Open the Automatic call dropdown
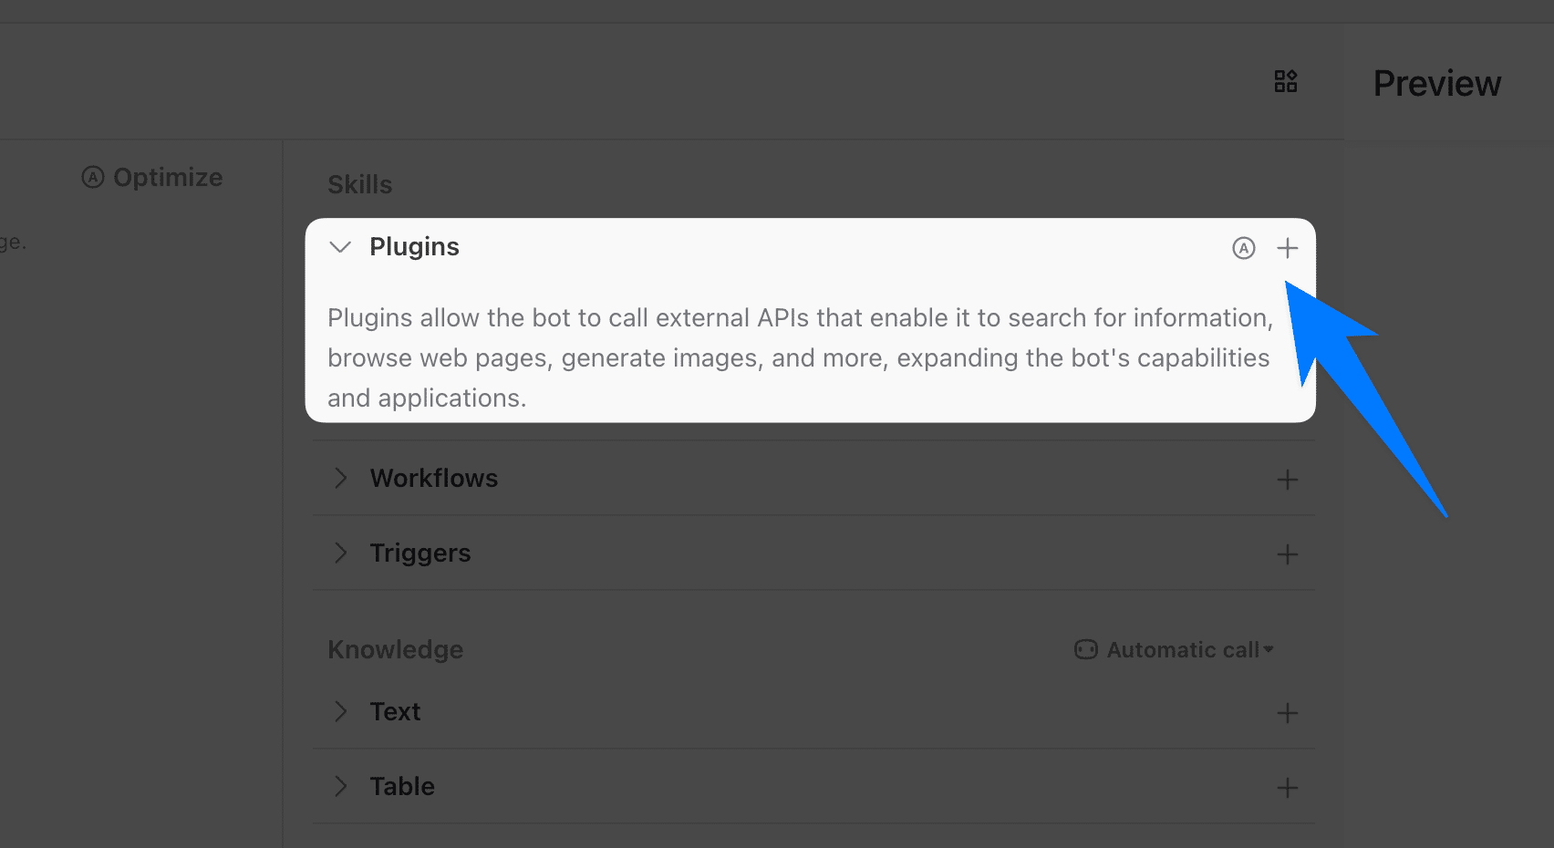Viewport: 1554px width, 848px height. [x=1183, y=650]
